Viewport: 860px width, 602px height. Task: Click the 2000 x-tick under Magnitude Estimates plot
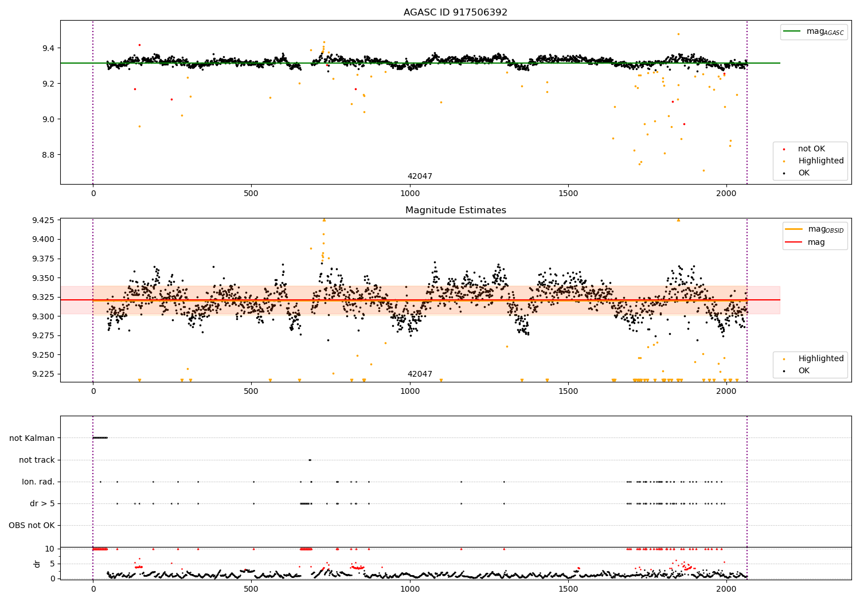coord(726,392)
